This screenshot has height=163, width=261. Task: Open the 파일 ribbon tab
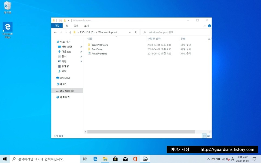point(57,26)
